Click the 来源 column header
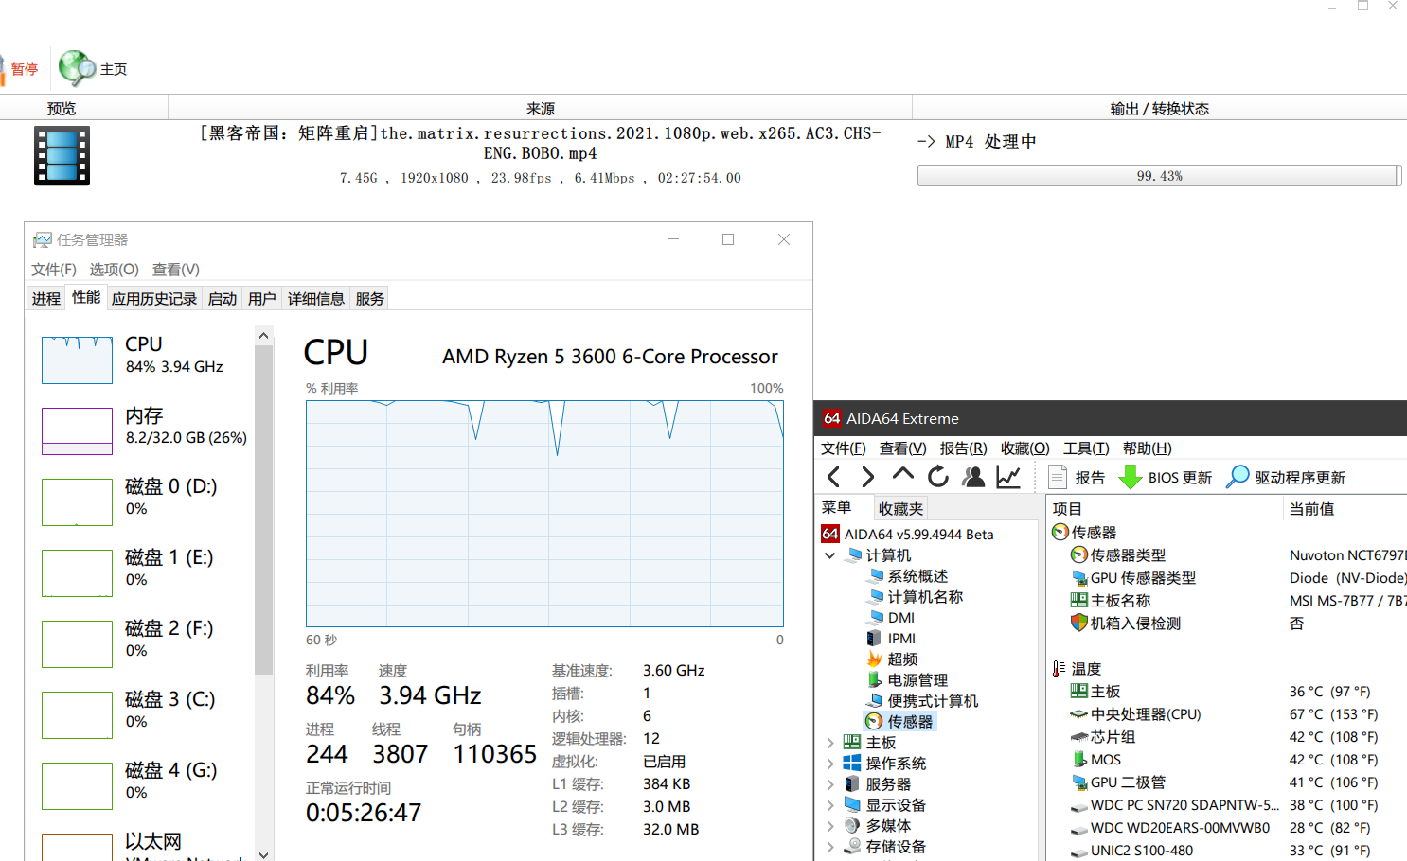The image size is (1407, 861). pyautogui.click(x=541, y=109)
